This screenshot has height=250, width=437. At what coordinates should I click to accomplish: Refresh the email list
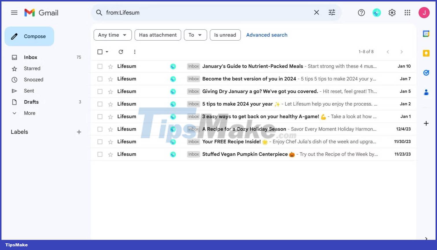[121, 52]
